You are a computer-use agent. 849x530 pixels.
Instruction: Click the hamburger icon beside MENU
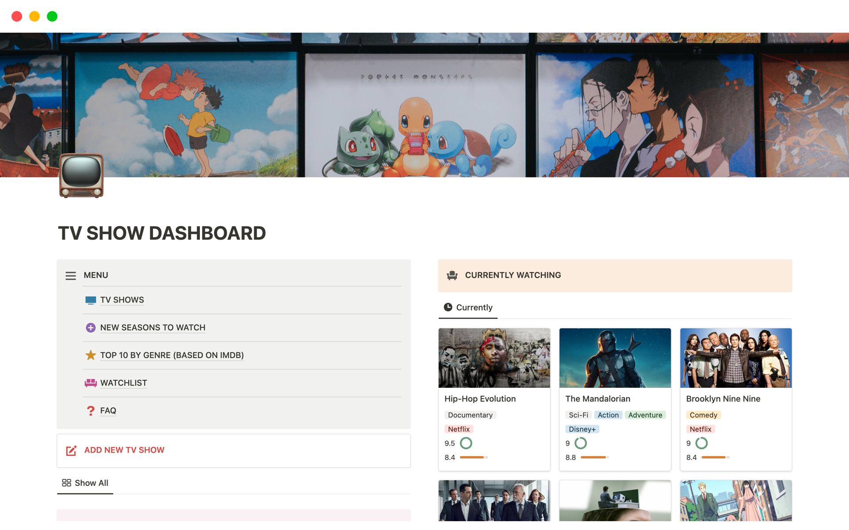(x=71, y=276)
